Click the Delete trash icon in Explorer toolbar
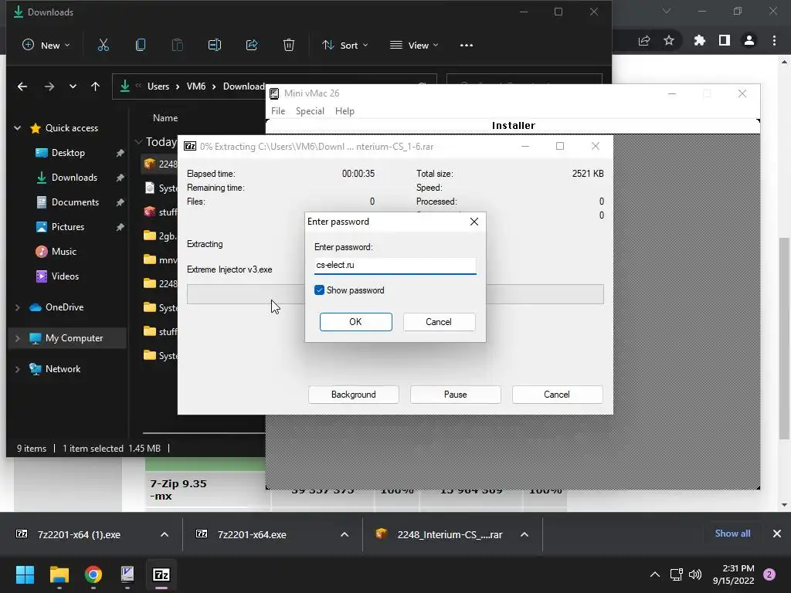This screenshot has width=791, height=593. pos(289,45)
